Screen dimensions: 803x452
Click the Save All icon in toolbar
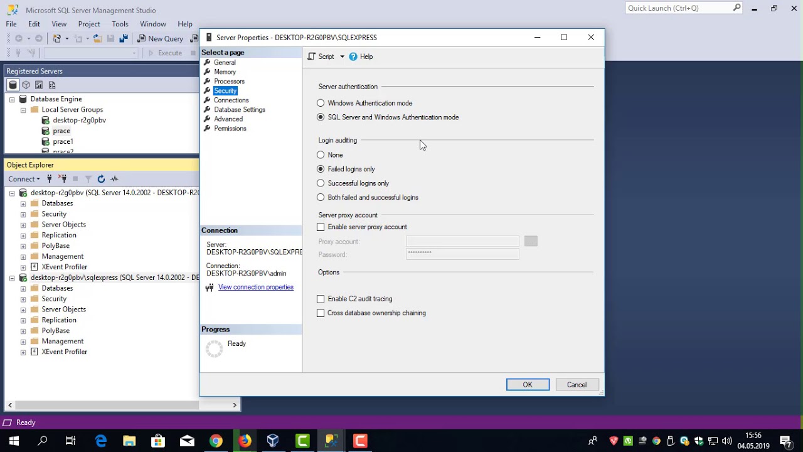coord(123,38)
